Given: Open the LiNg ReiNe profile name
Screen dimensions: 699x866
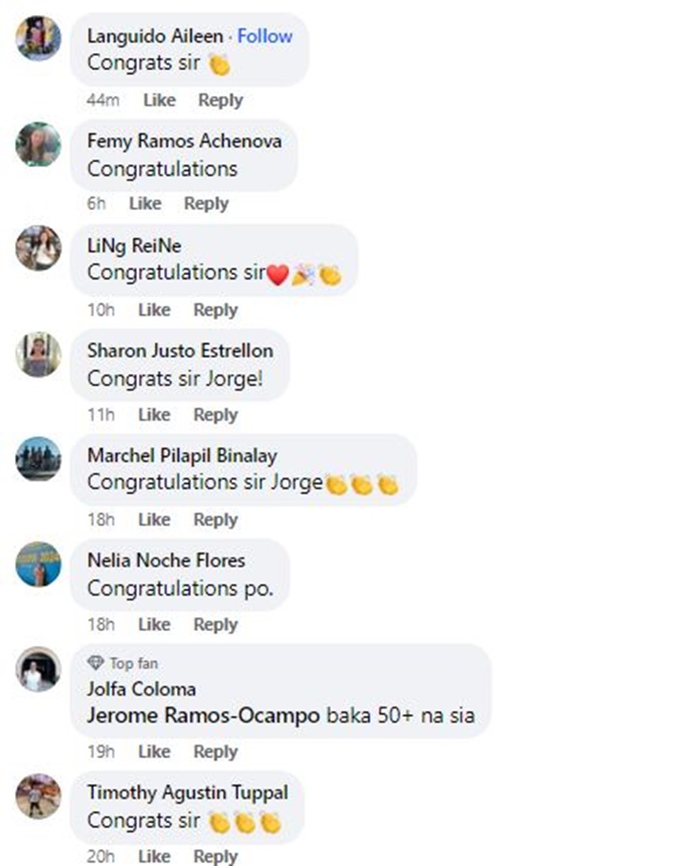Looking at the screenshot, I should [134, 245].
